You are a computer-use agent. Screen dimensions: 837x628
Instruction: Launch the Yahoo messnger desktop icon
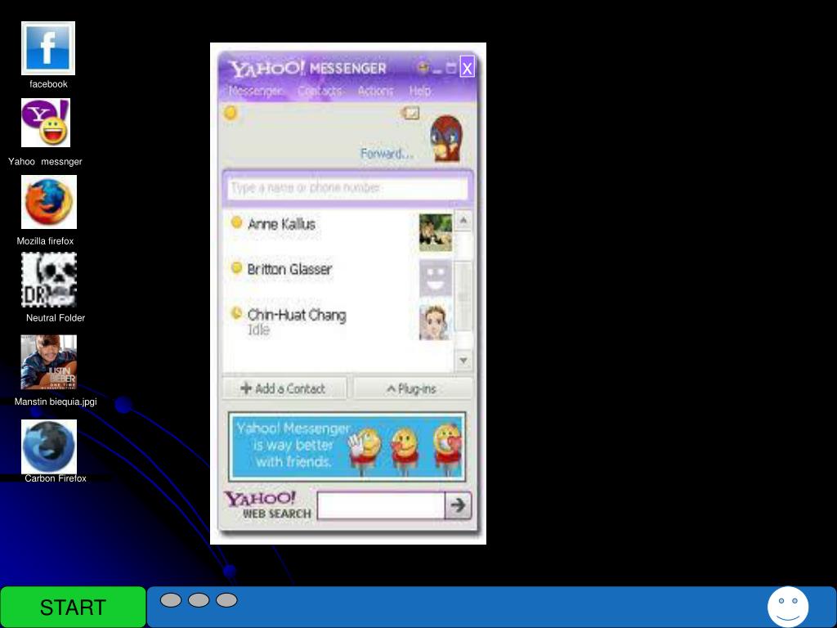[46, 123]
